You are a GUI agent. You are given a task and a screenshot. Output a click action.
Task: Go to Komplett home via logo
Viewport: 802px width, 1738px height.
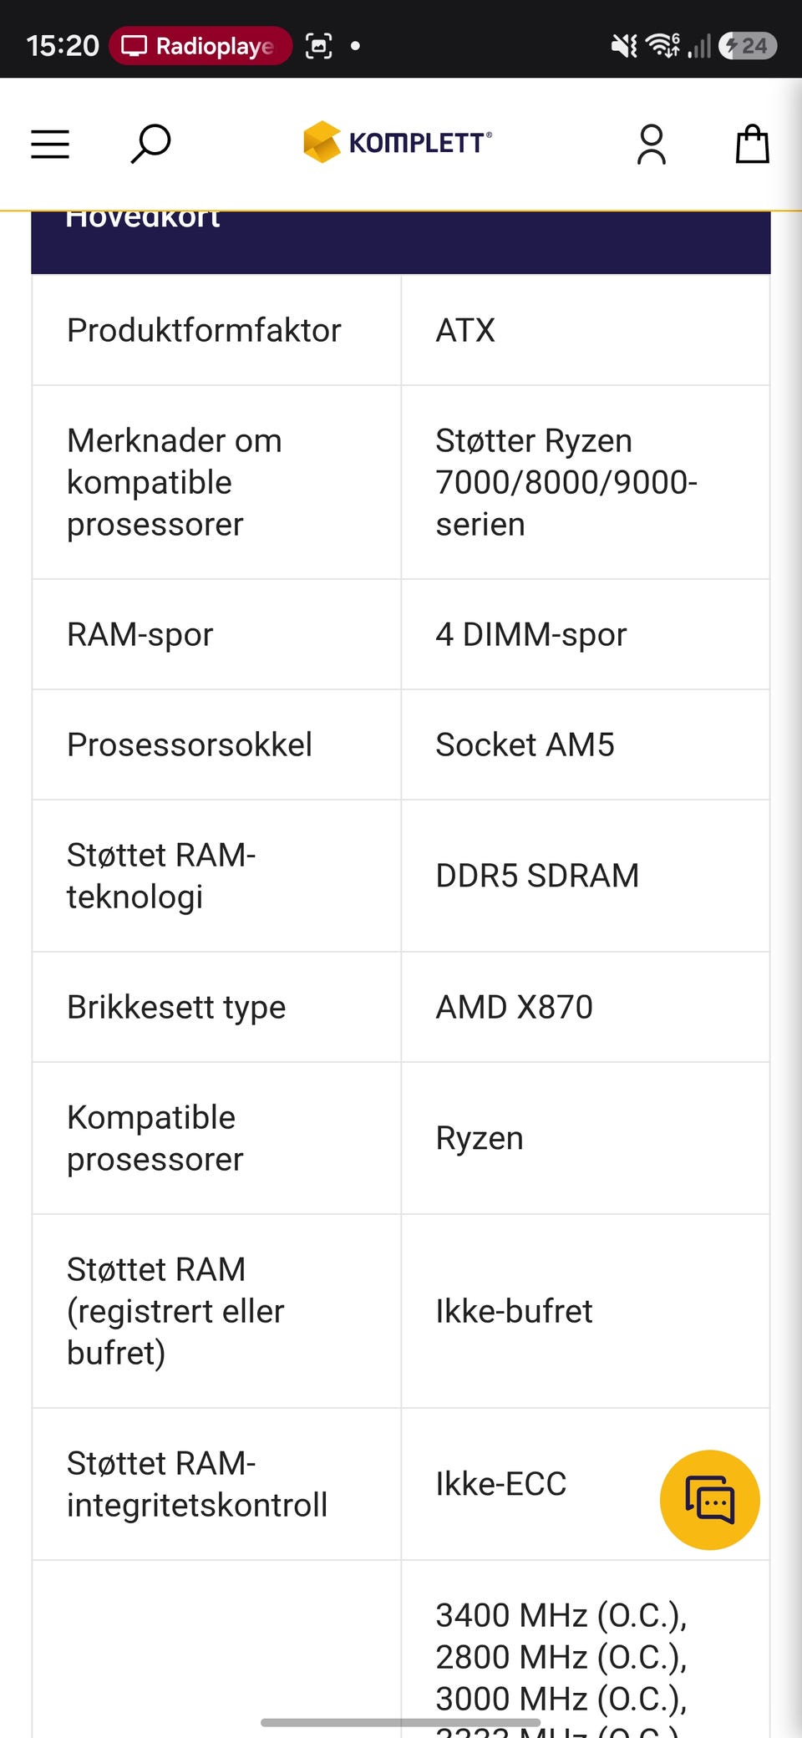[398, 142]
